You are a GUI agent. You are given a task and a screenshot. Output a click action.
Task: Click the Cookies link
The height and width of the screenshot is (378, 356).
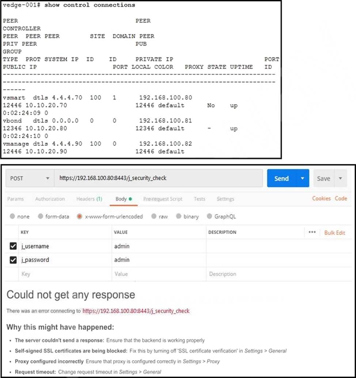tap(321, 198)
